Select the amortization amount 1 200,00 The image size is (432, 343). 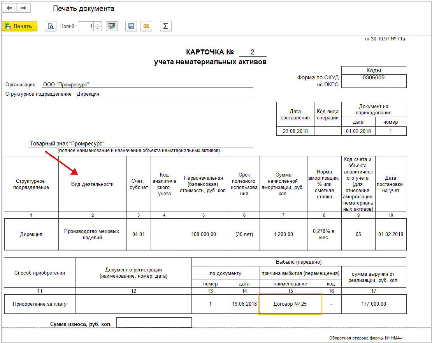pos(283,234)
